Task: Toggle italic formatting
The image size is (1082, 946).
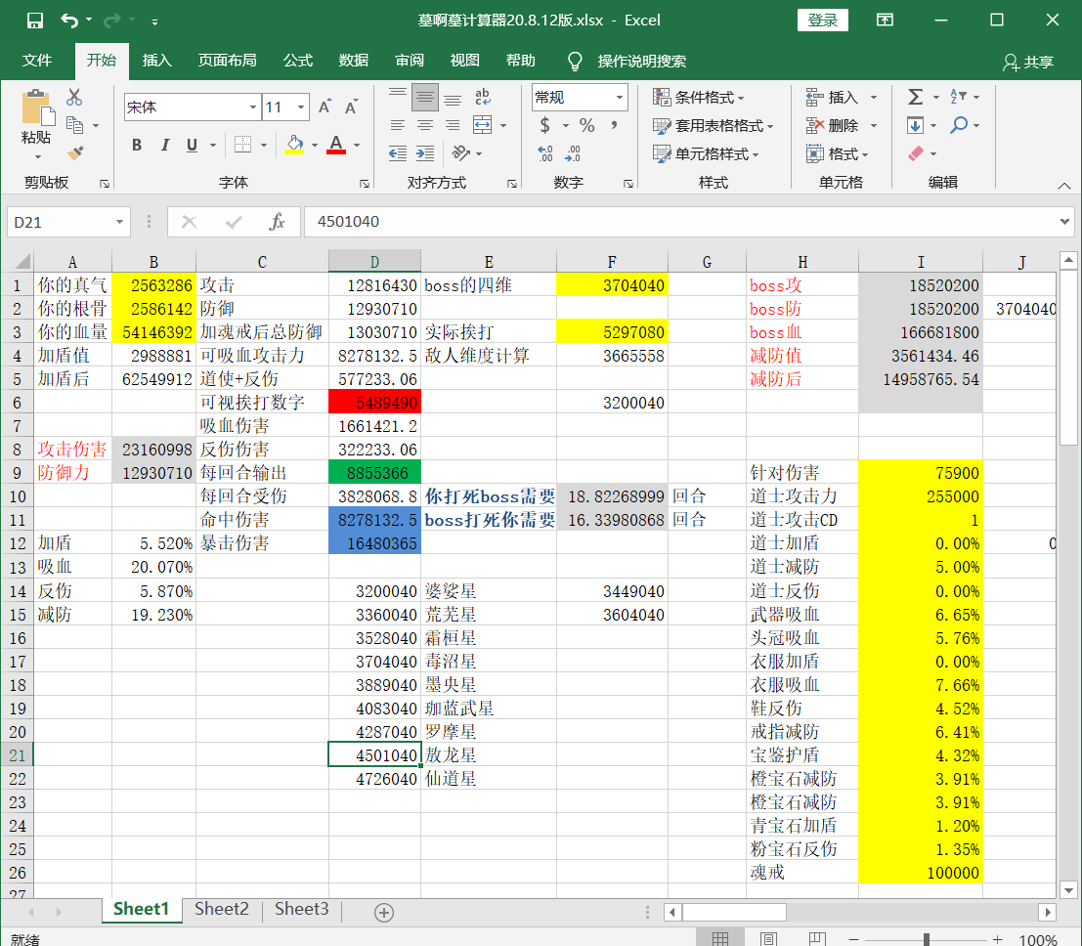Action: (164, 145)
